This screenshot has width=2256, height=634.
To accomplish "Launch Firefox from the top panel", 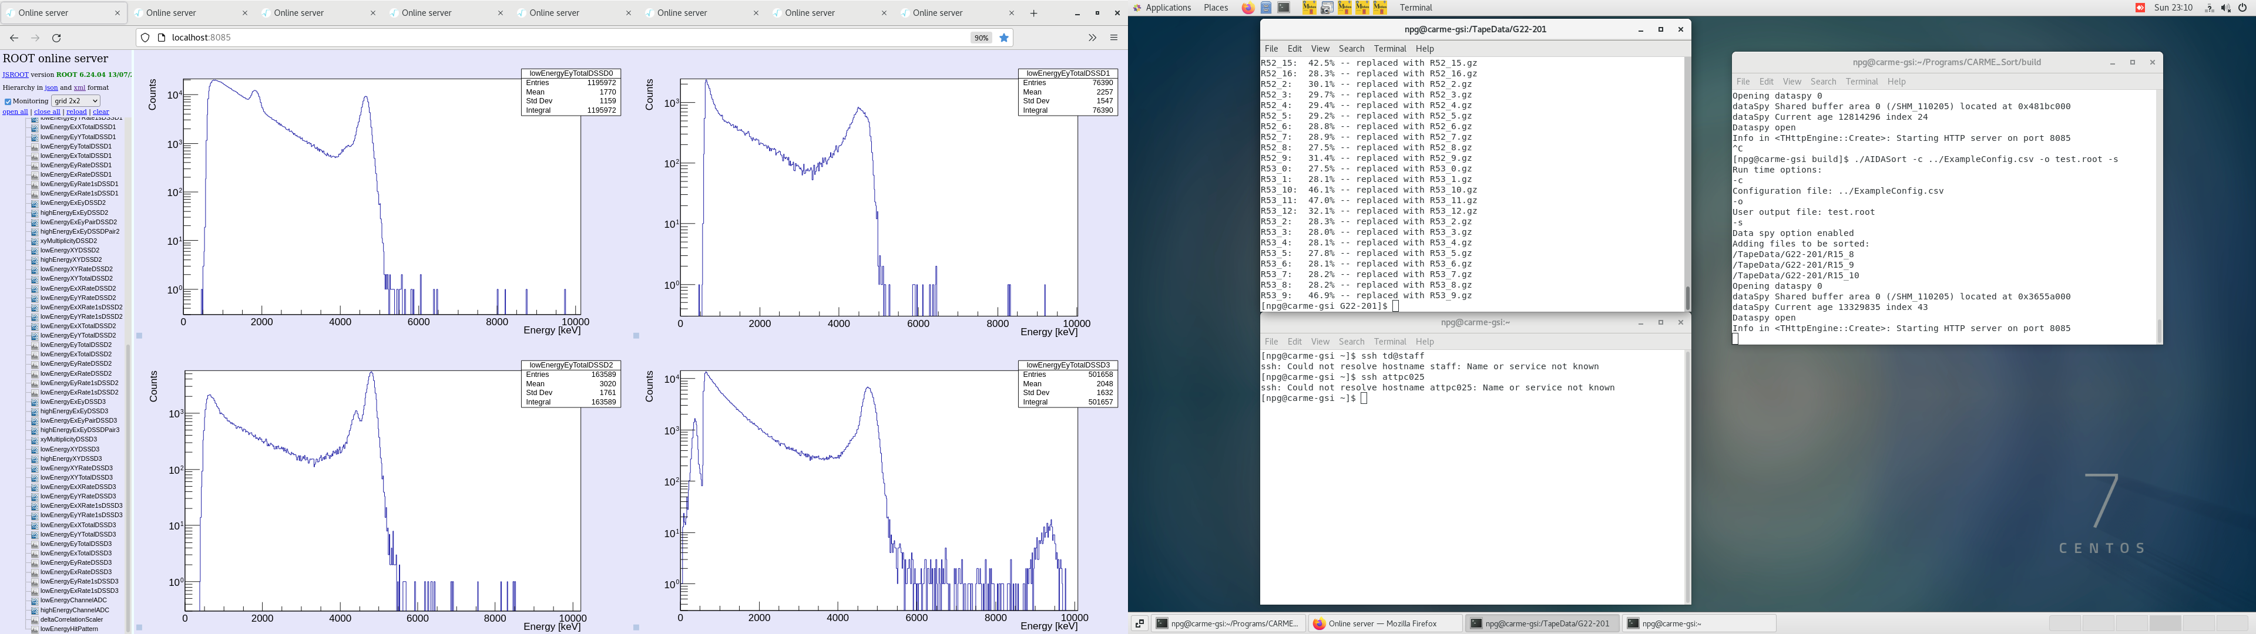I will 1247,8.
